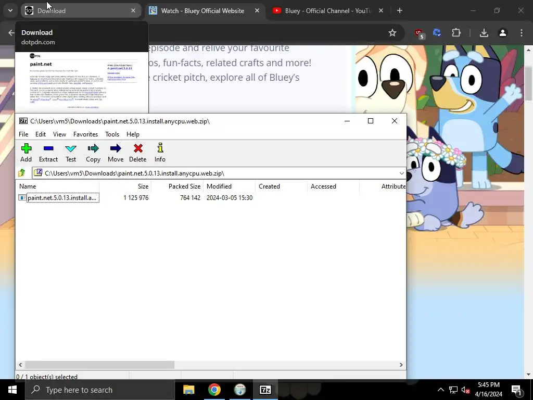Click the Info toolbar button

[160, 153]
